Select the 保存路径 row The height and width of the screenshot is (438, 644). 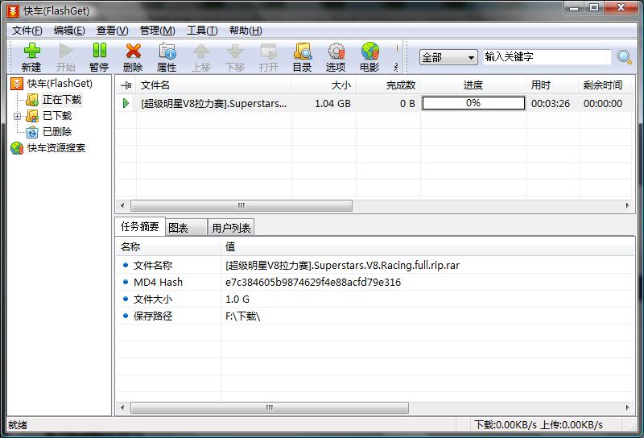click(375, 316)
